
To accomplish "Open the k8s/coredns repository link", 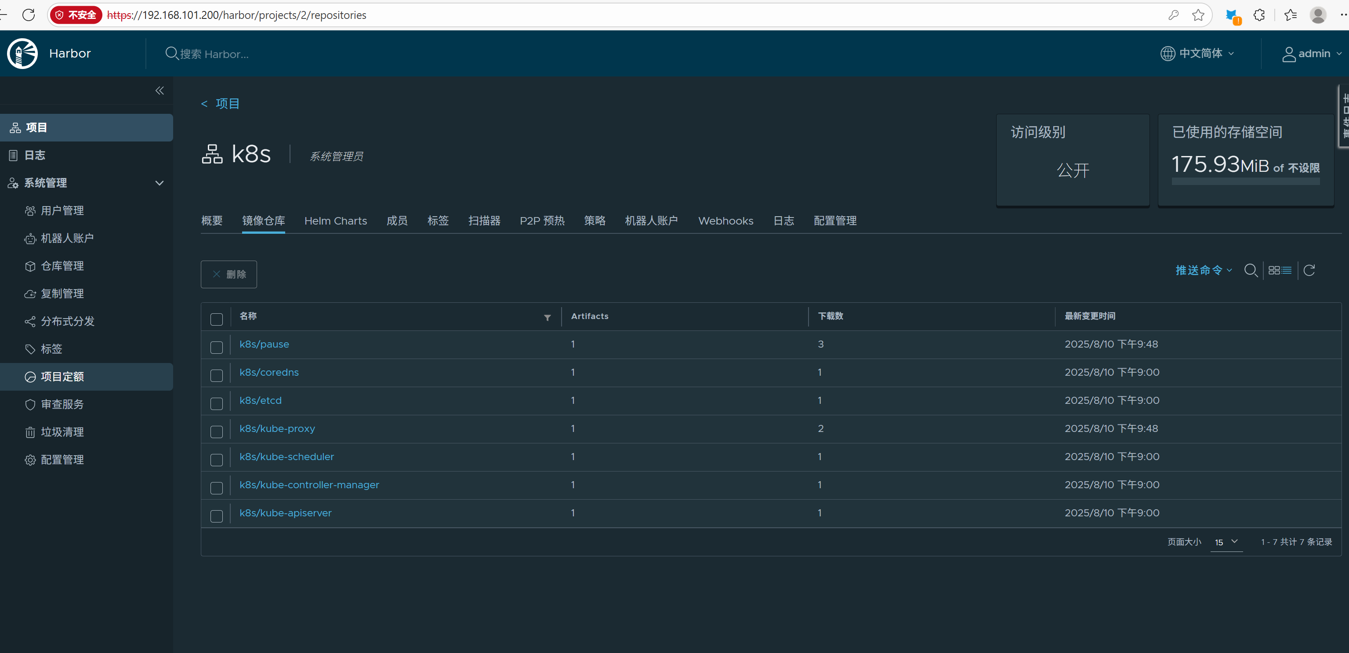I will 268,372.
